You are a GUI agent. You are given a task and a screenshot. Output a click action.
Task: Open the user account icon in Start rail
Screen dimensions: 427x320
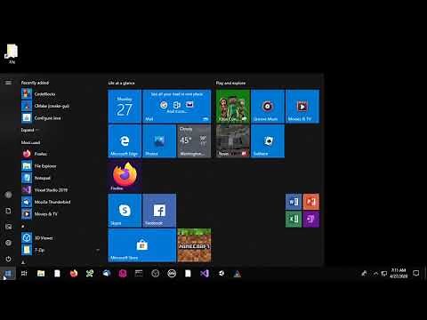[8, 195]
